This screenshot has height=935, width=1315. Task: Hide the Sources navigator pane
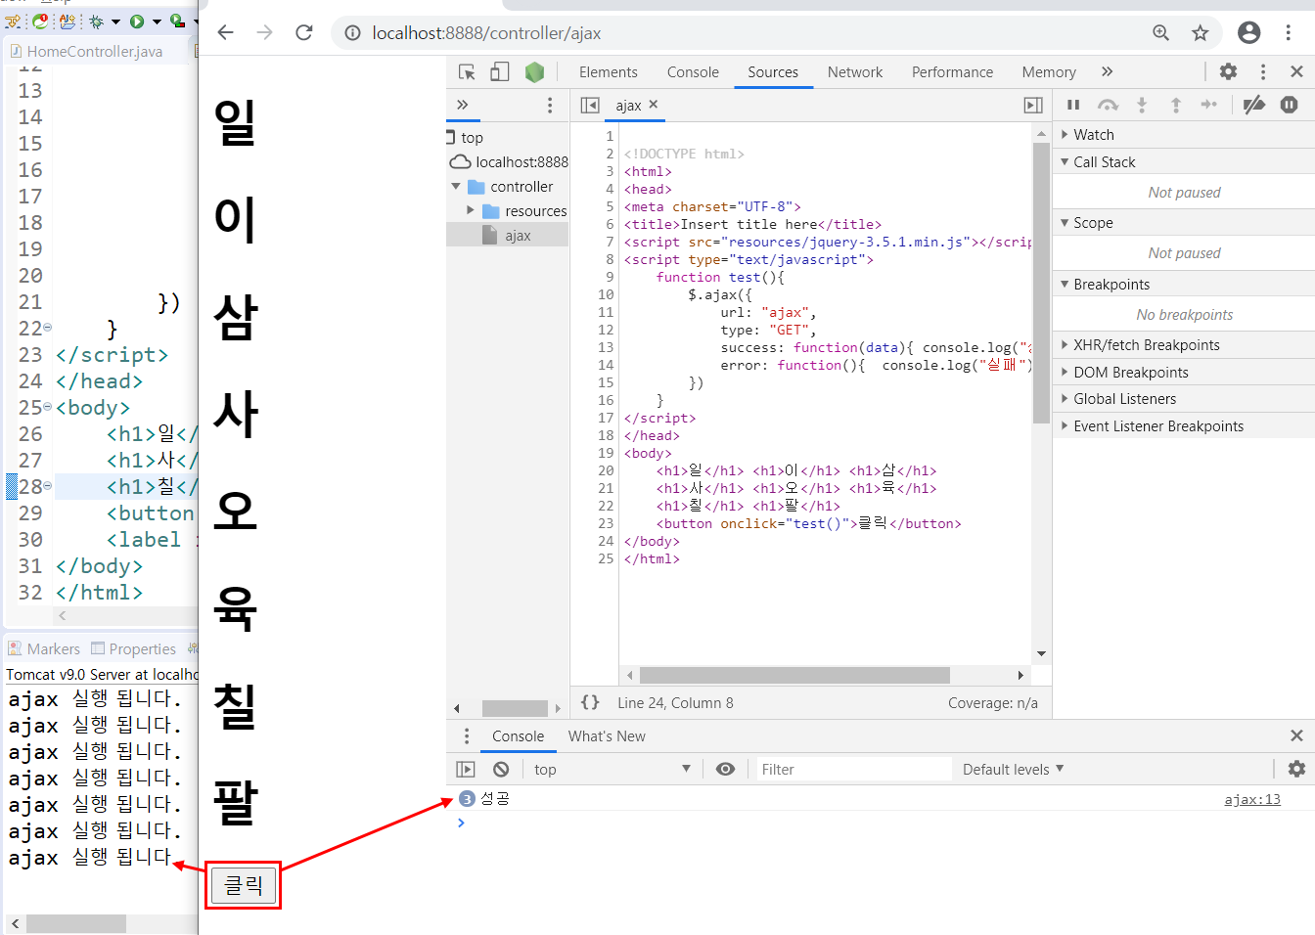[x=590, y=105]
